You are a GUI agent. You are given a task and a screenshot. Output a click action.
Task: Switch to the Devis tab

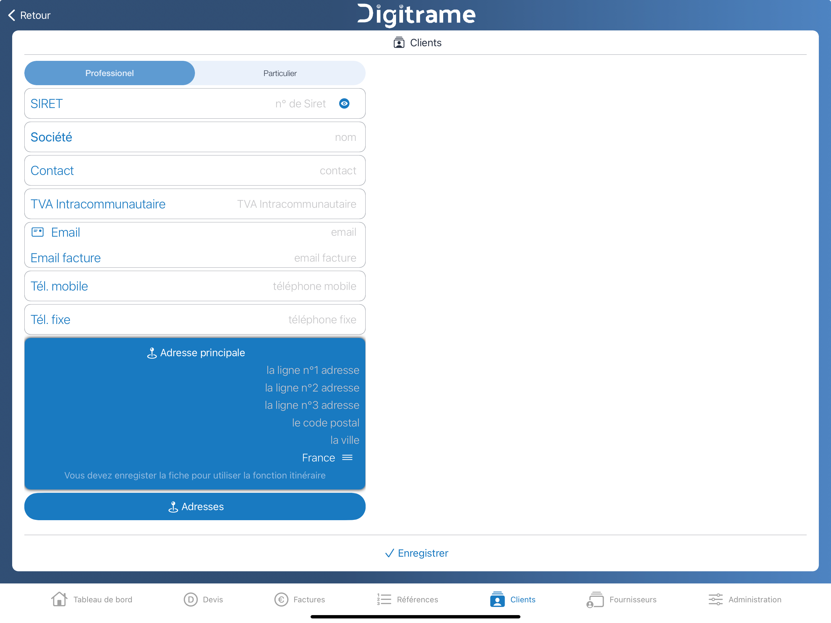tap(203, 599)
